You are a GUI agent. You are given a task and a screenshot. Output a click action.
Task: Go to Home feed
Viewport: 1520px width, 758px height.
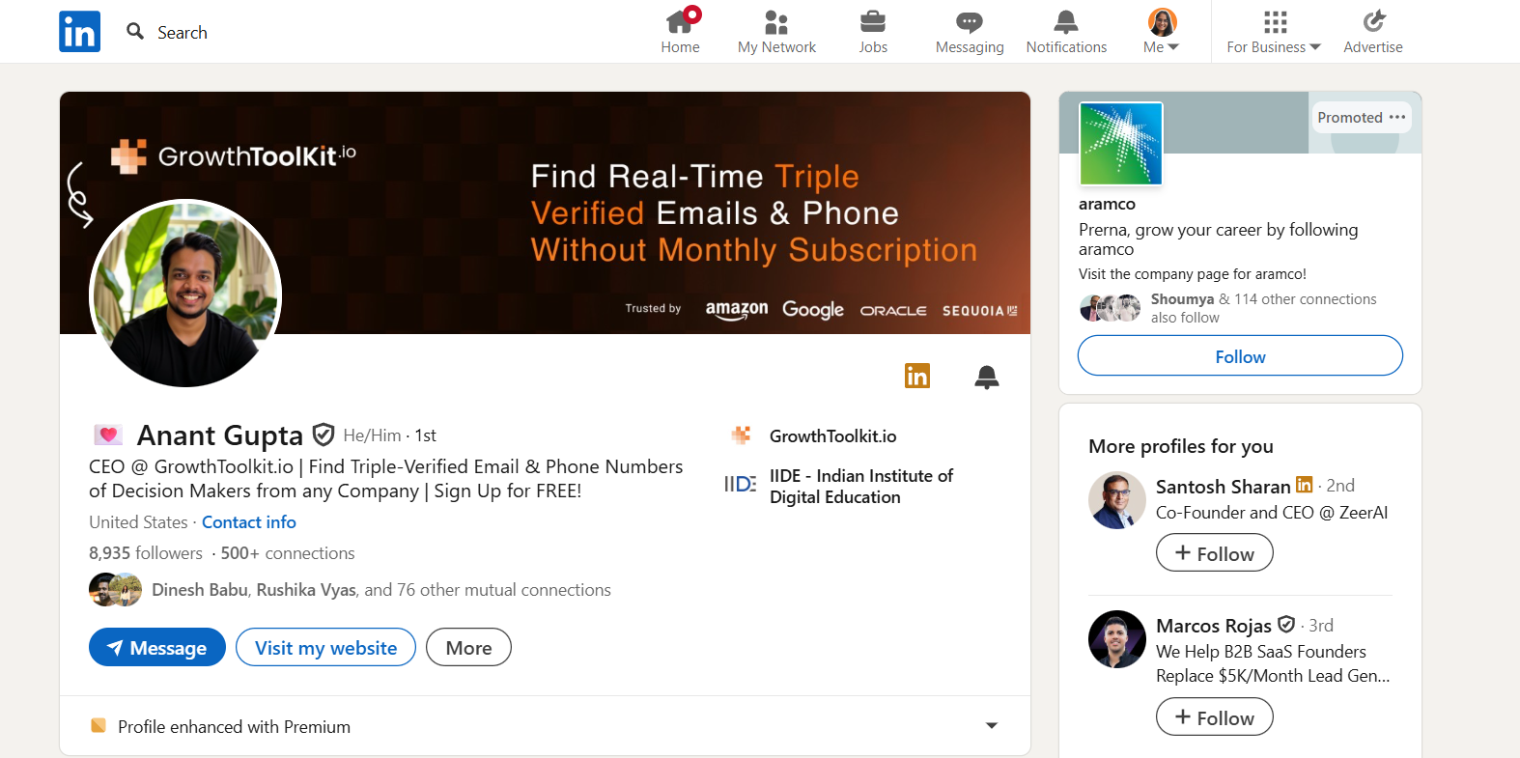point(680,32)
